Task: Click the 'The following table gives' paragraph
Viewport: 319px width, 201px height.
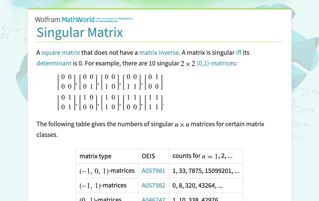Action: [150, 129]
